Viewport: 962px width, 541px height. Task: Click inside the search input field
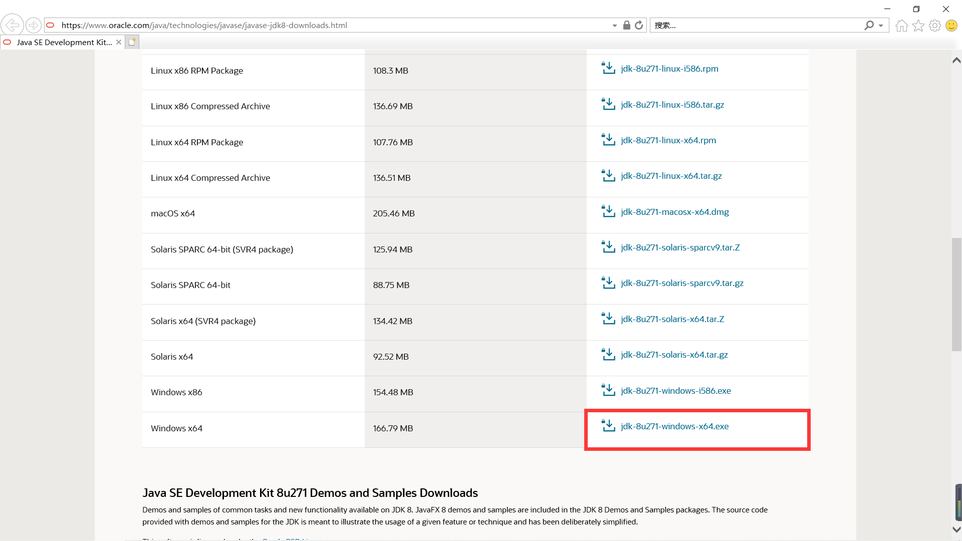(x=752, y=26)
